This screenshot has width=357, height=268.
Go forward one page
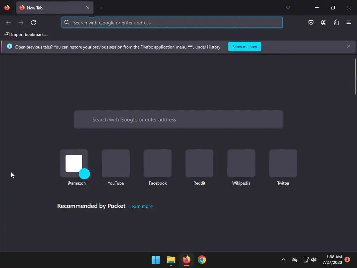(x=21, y=23)
